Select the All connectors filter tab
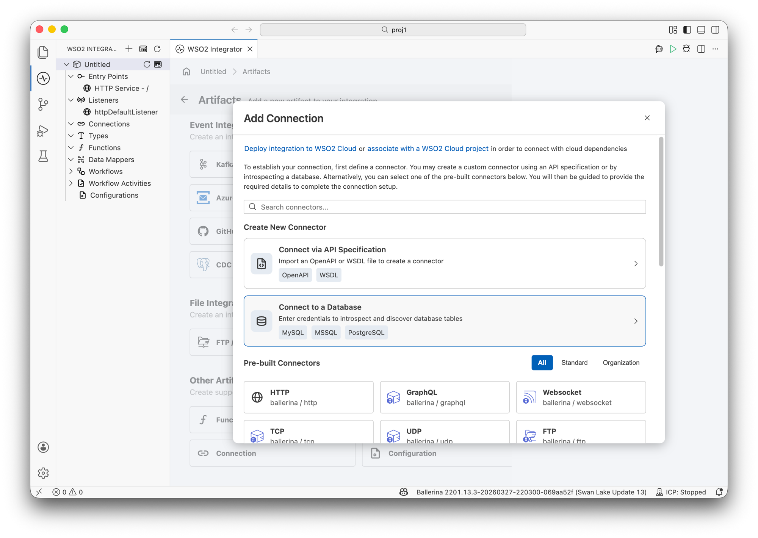 (x=542, y=363)
